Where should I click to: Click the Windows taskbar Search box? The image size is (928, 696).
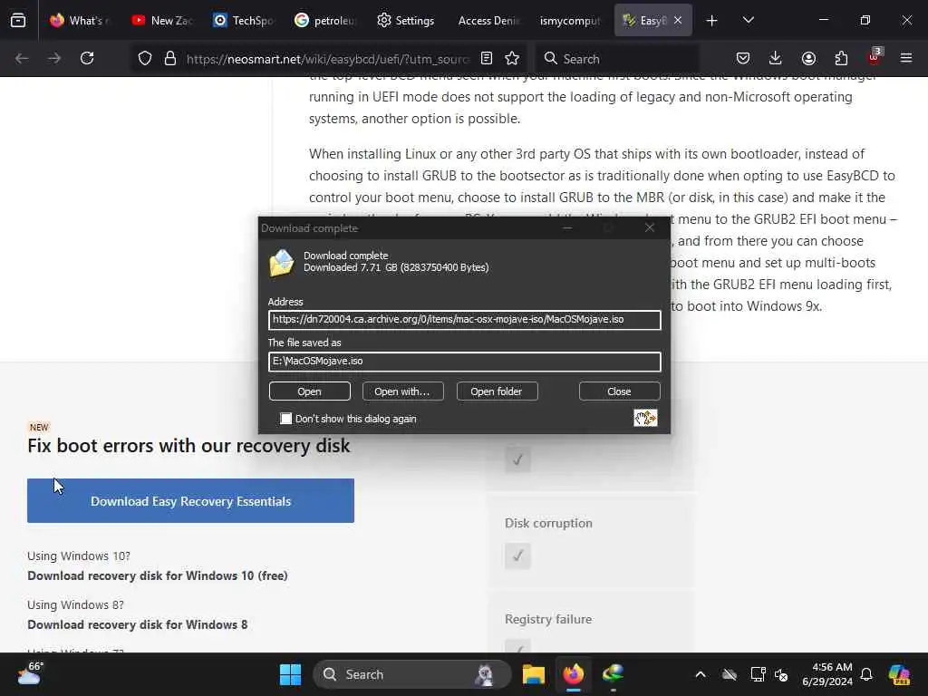(411, 674)
